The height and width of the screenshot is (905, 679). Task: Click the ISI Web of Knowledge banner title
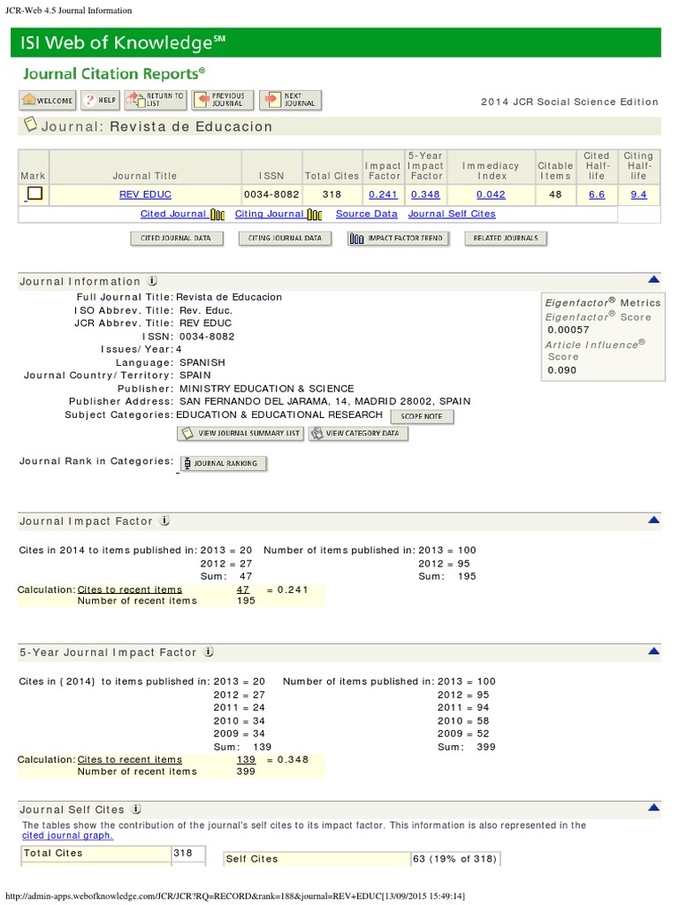pyautogui.click(x=123, y=42)
